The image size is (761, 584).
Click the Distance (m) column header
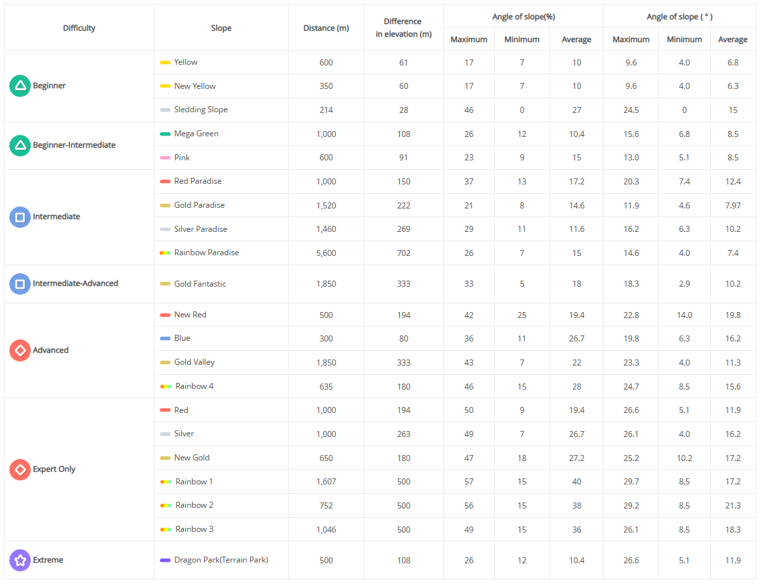coord(326,28)
